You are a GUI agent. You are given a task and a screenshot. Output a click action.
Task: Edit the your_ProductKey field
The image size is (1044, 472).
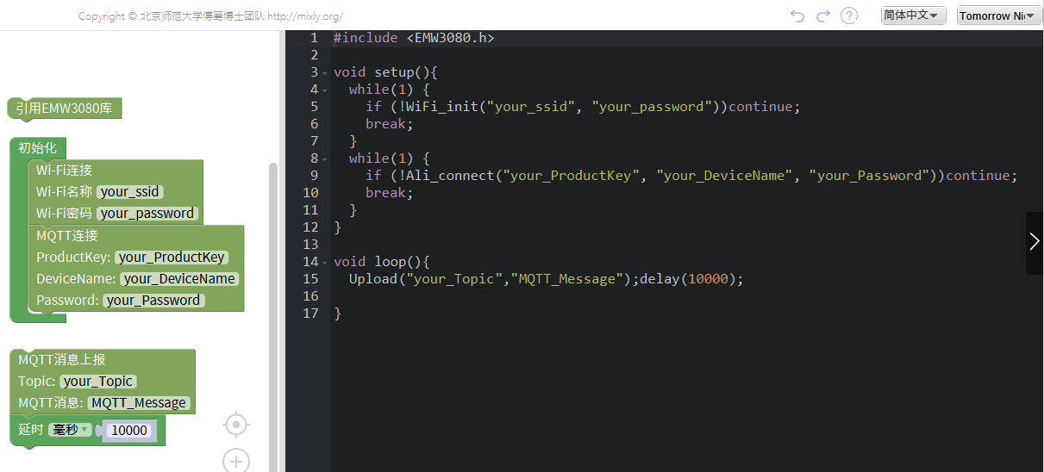pyautogui.click(x=172, y=258)
